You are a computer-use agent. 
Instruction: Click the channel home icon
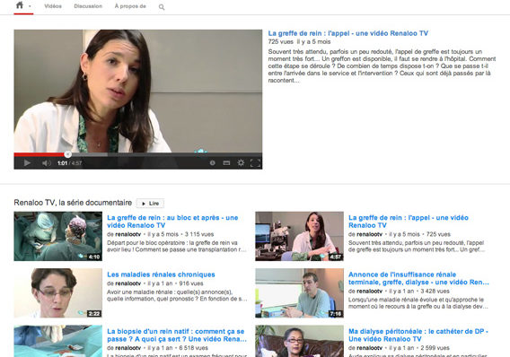click(20, 5)
